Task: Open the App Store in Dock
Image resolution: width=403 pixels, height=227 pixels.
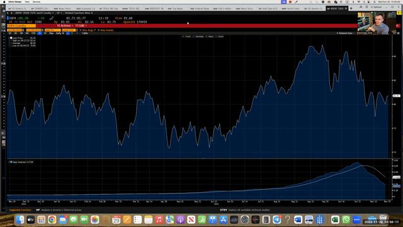Action: click(x=223, y=220)
